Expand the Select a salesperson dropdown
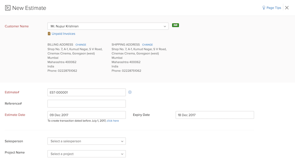 [86, 141]
